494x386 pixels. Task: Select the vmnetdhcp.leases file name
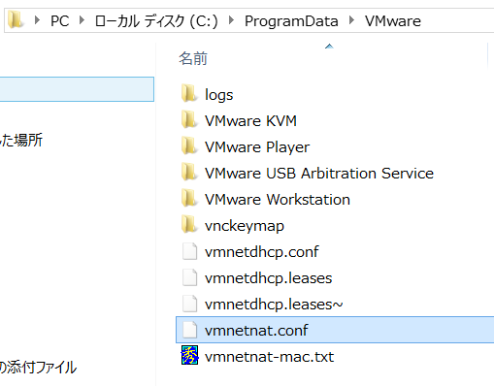click(x=269, y=278)
